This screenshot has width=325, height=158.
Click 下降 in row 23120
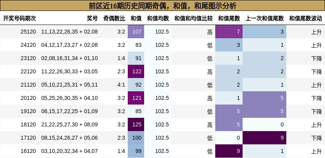pyautogui.click(x=316, y=58)
